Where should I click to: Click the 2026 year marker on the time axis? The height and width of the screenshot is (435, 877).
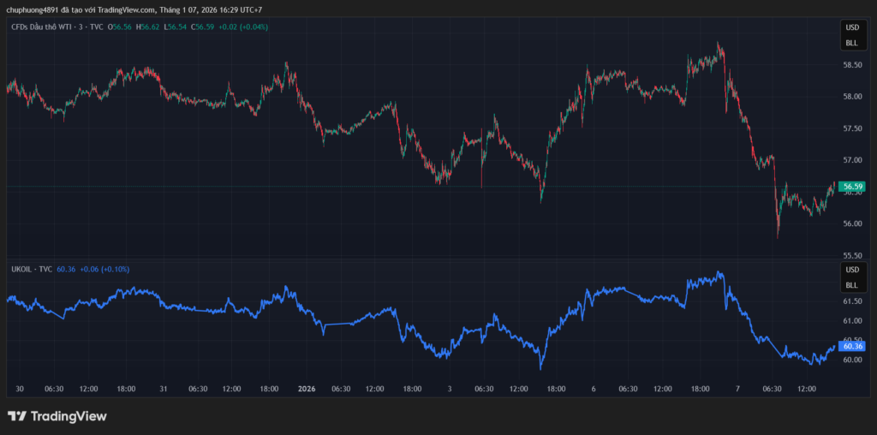click(307, 388)
